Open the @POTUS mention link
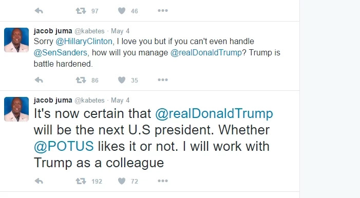Viewport: 360px width, 198px height. [64, 146]
